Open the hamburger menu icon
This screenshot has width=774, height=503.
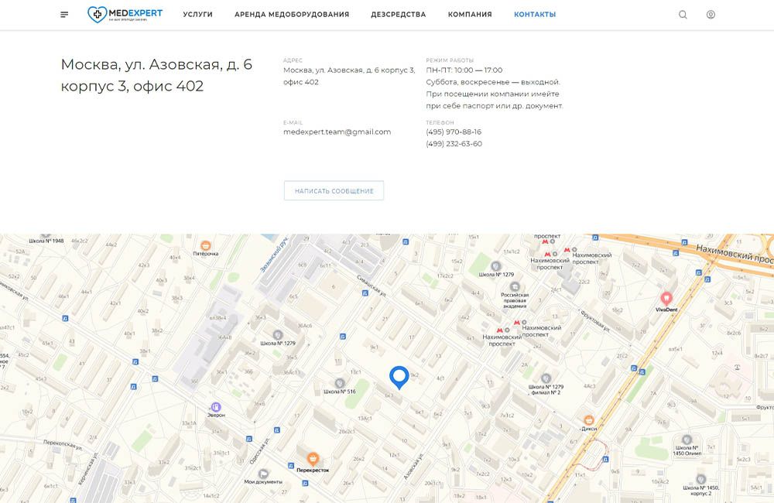64,15
